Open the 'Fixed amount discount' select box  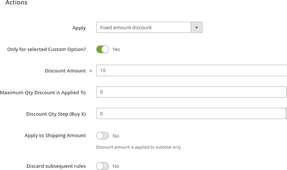144,28
